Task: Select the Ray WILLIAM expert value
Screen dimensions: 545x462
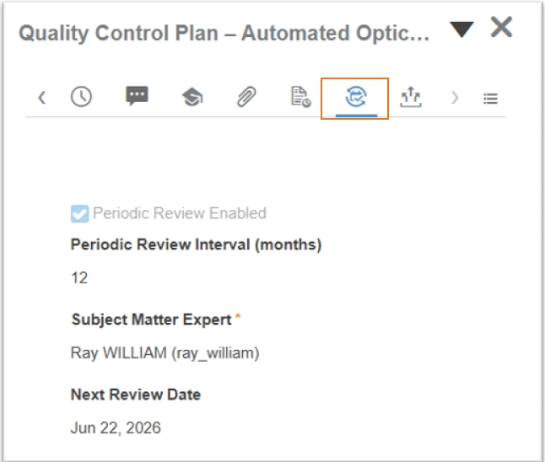Action: click(x=165, y=352)
